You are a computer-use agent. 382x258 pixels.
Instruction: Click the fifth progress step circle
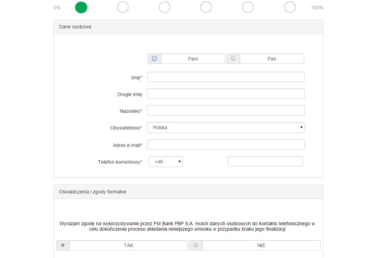click(x=248, y=7)
